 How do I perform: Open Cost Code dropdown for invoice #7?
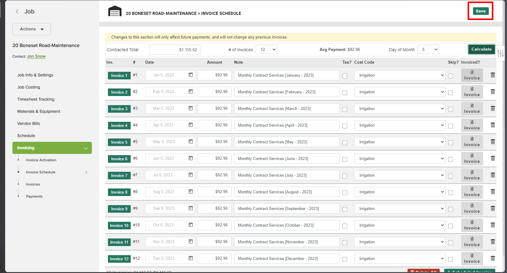(400, 175)
